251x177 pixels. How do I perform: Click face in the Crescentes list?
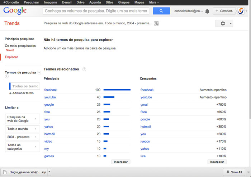coord(143,112)
